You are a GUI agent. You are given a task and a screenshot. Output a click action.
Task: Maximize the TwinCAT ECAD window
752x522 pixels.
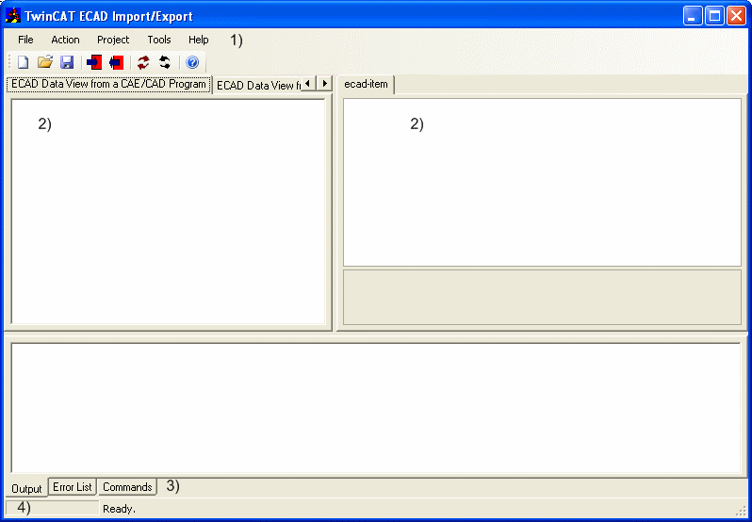click(x=714, y=16)
